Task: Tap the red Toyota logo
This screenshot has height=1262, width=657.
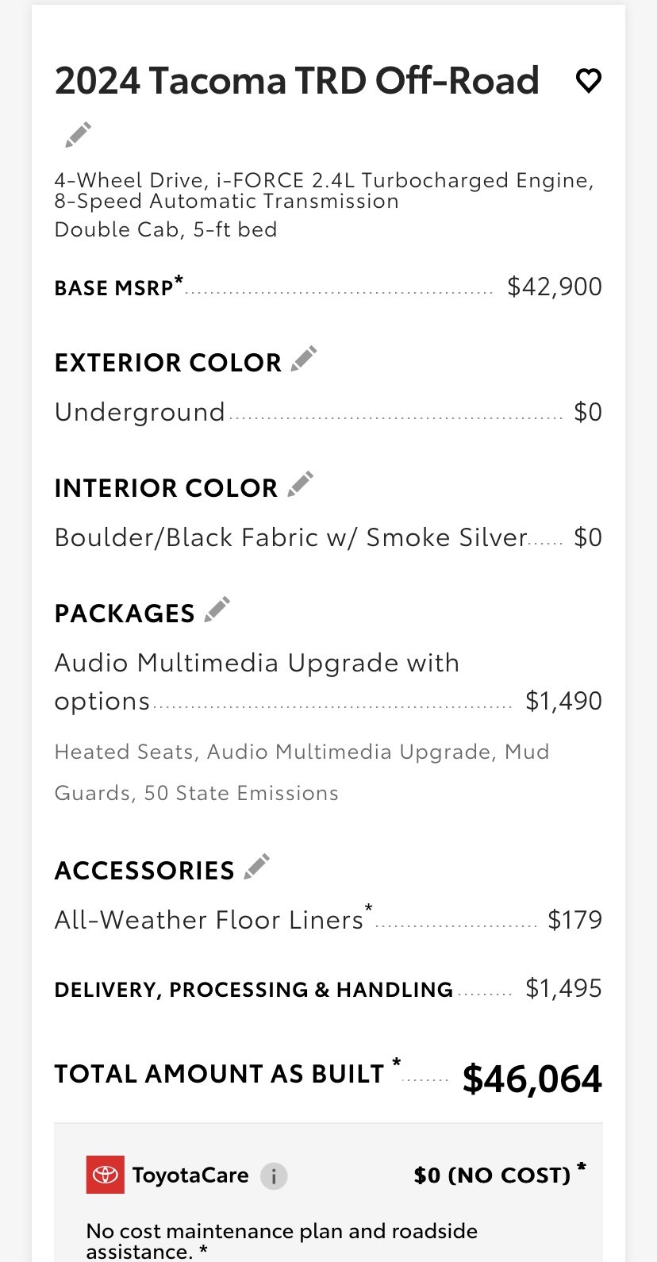Action: [x=106, y=1175]
